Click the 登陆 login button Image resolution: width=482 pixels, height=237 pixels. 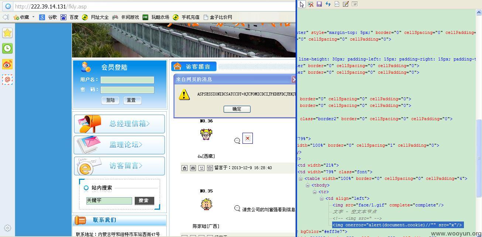(x=110, y=100)
